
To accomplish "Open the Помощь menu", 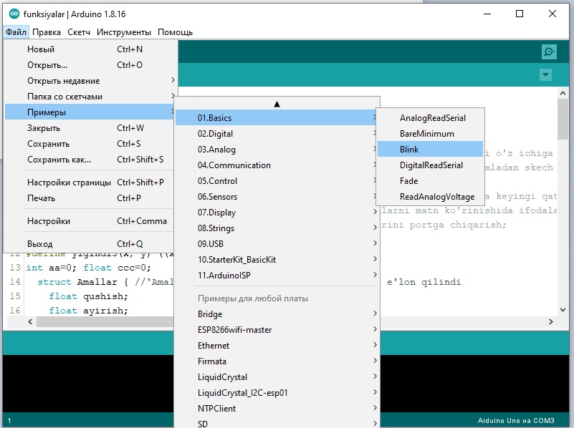I will pos(175,32).
